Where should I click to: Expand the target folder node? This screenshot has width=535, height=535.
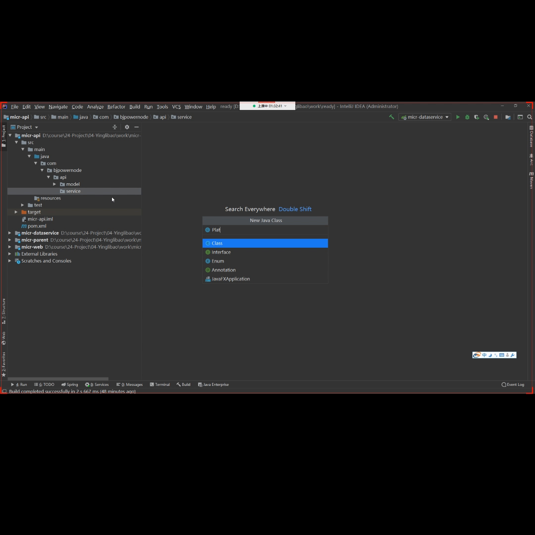tap(16, 212)
